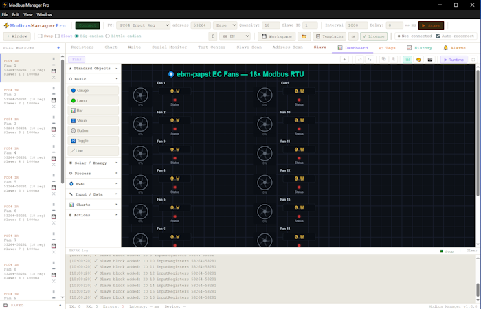Add a Button widget
Screen dimensions: 481x309
click(93, 130)
